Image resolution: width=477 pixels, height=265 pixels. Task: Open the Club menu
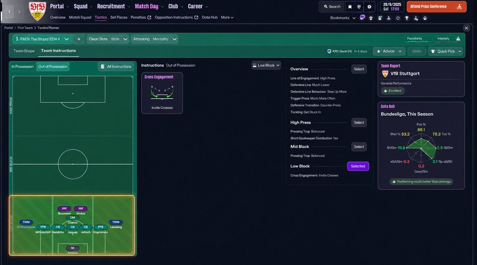tap(176, 6)
